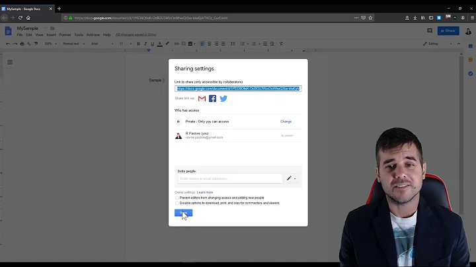Image resolution: width=476 pixels, height=267 pixels.
Task: Open the 'Learn more' owner settings link
Action: tap(205, 192)
